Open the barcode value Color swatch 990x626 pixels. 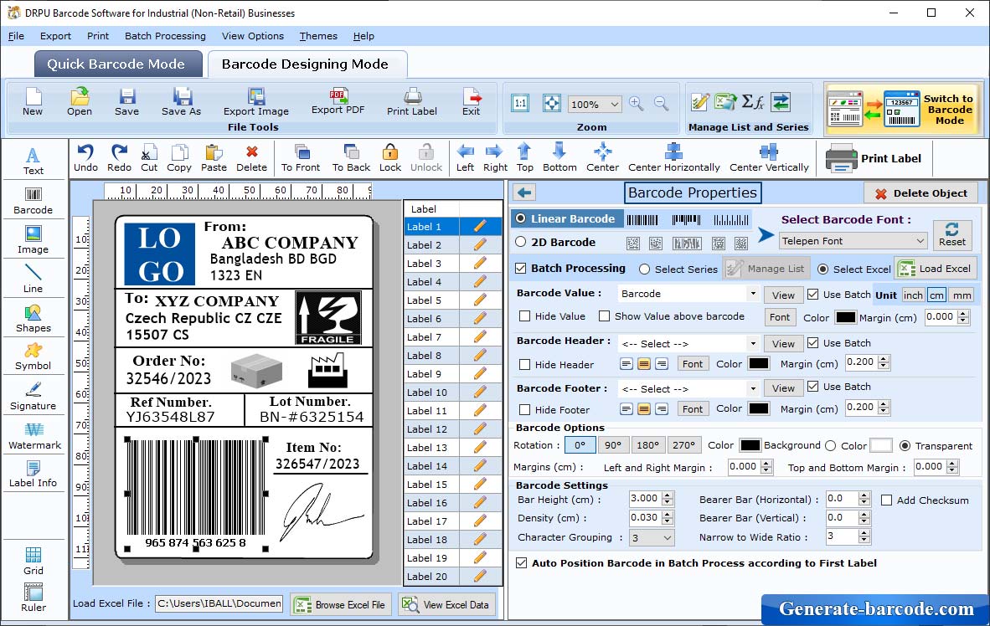click(845, 317)
